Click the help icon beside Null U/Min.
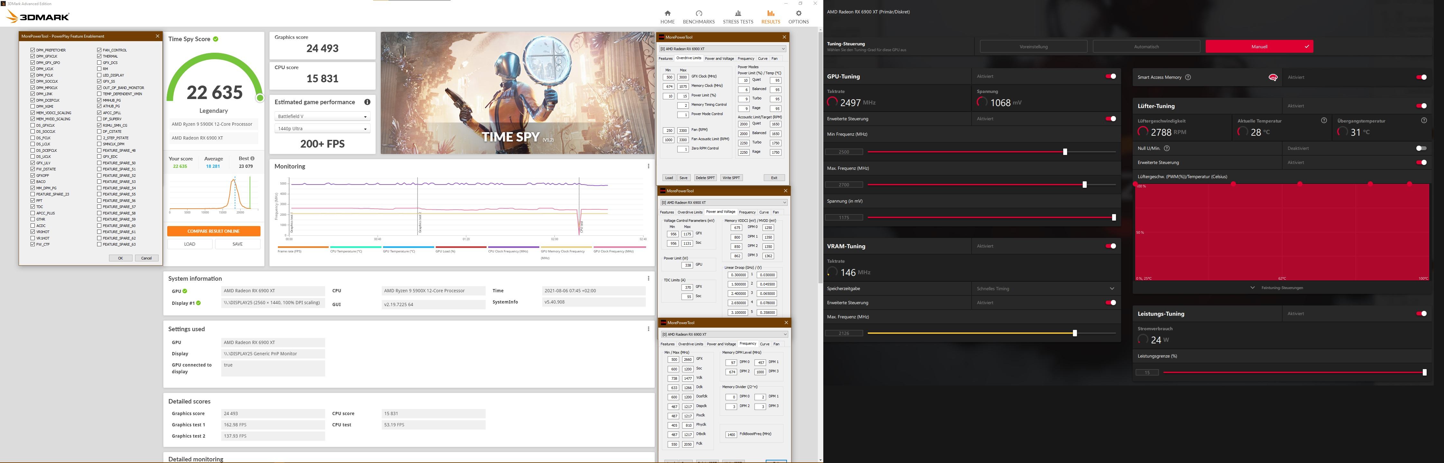This screenshot has width=1444, height=463. click(x=1167, y=149)
